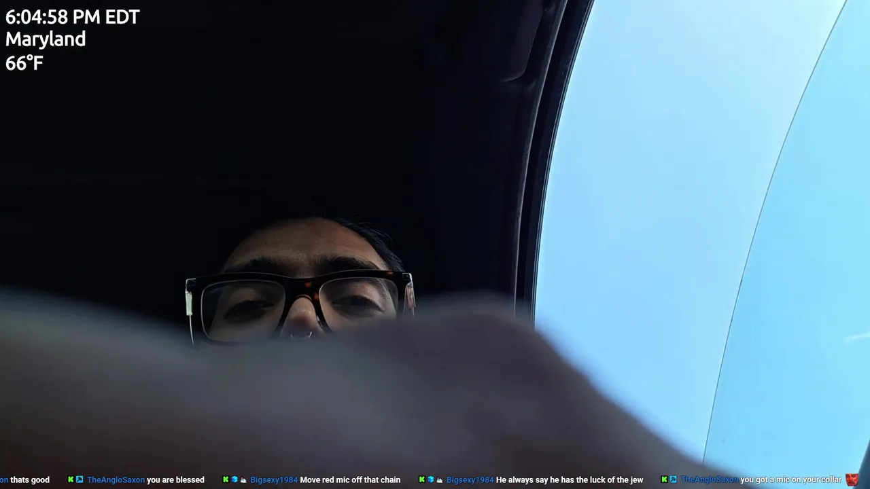The width and height of the screenshot is (870, 489).
Task: Click the green K badge on 'He always say' message
Action: click(x=422, y=479)
